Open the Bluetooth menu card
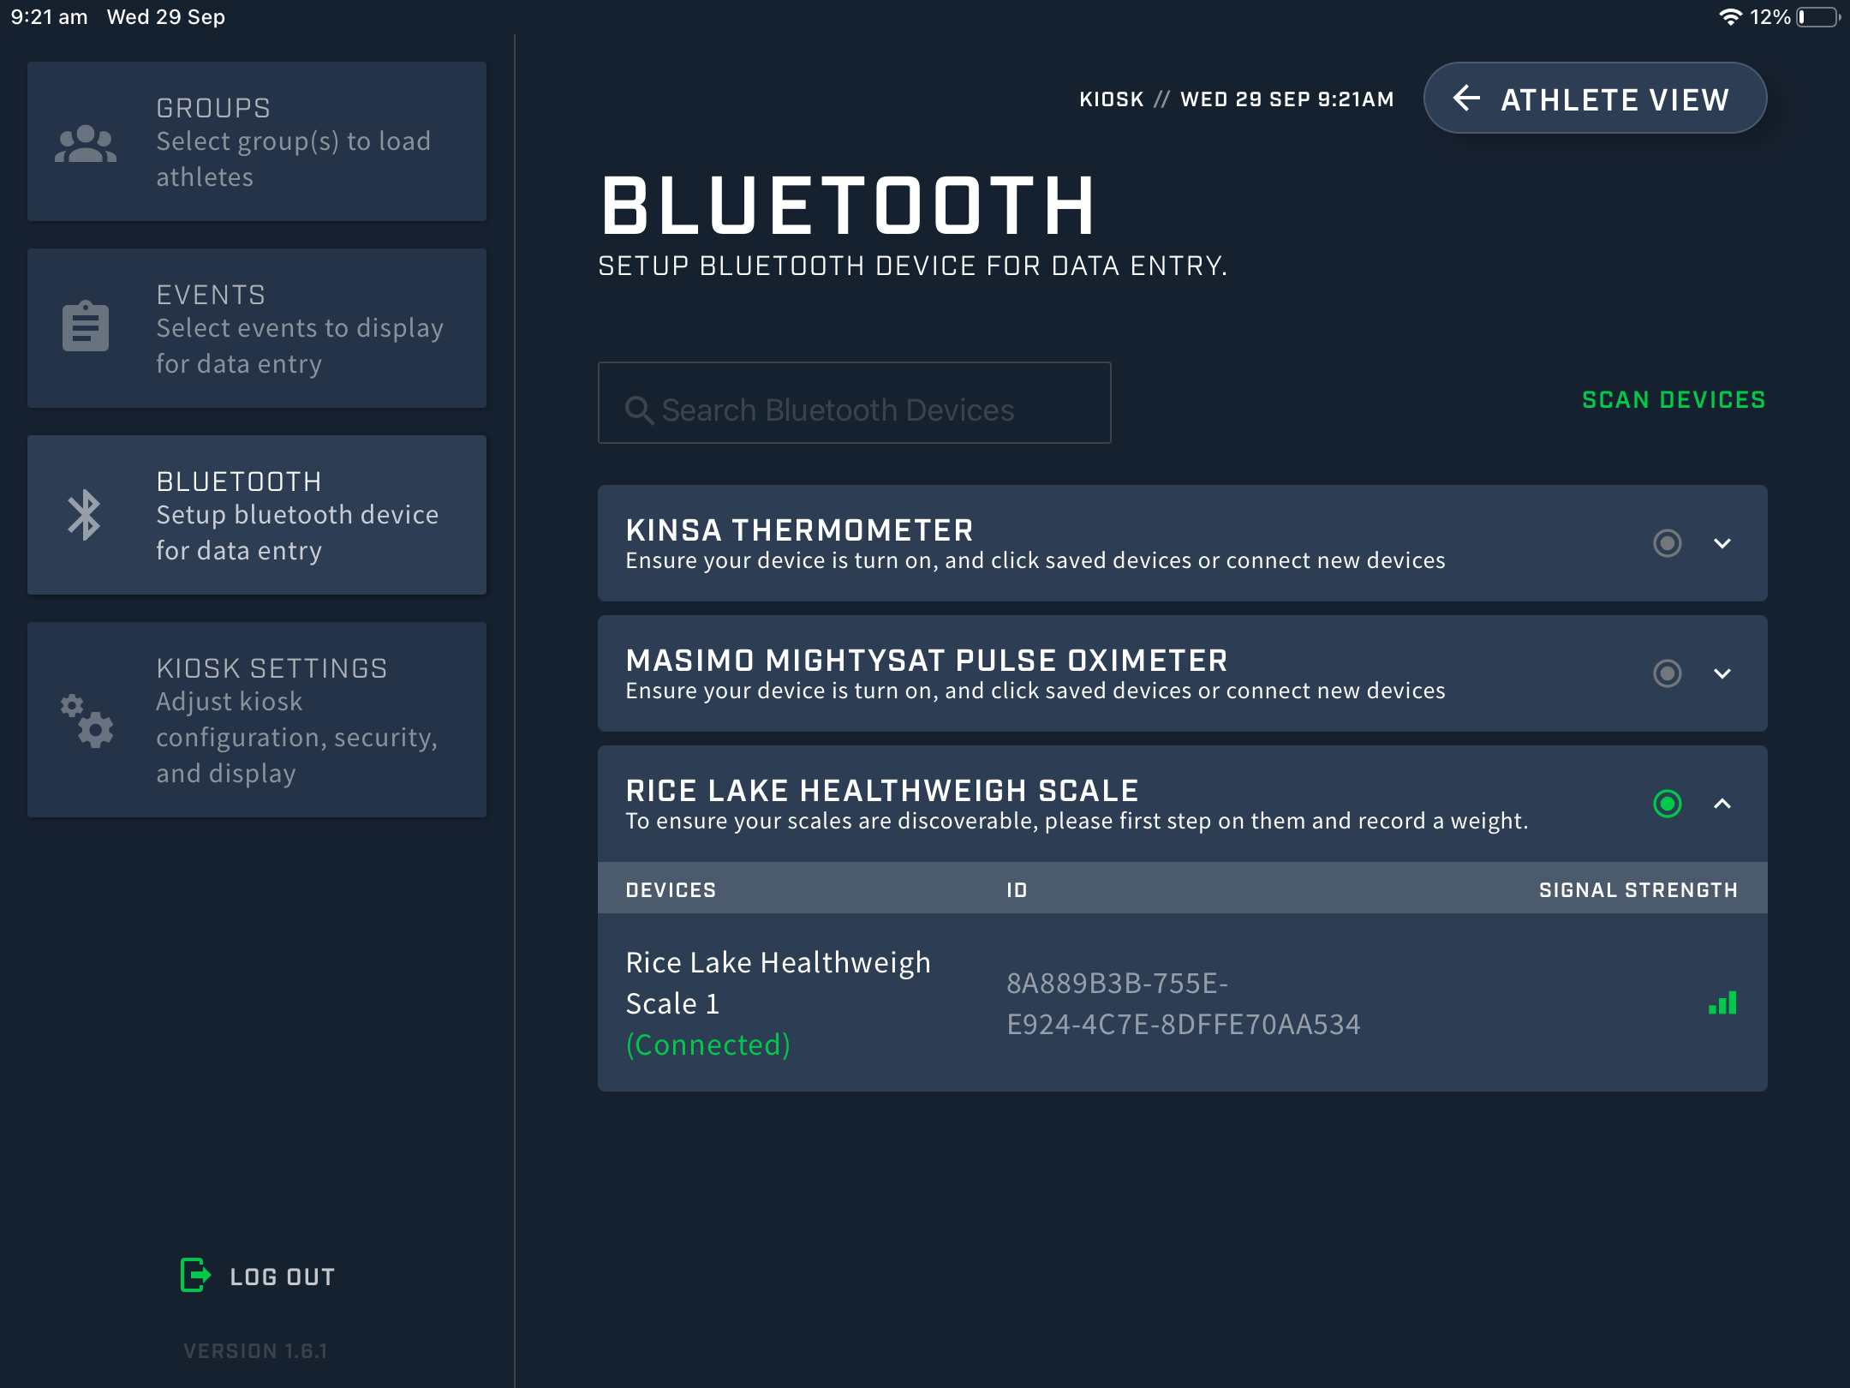1850x1388 pixels. click(x=257, y=515)
